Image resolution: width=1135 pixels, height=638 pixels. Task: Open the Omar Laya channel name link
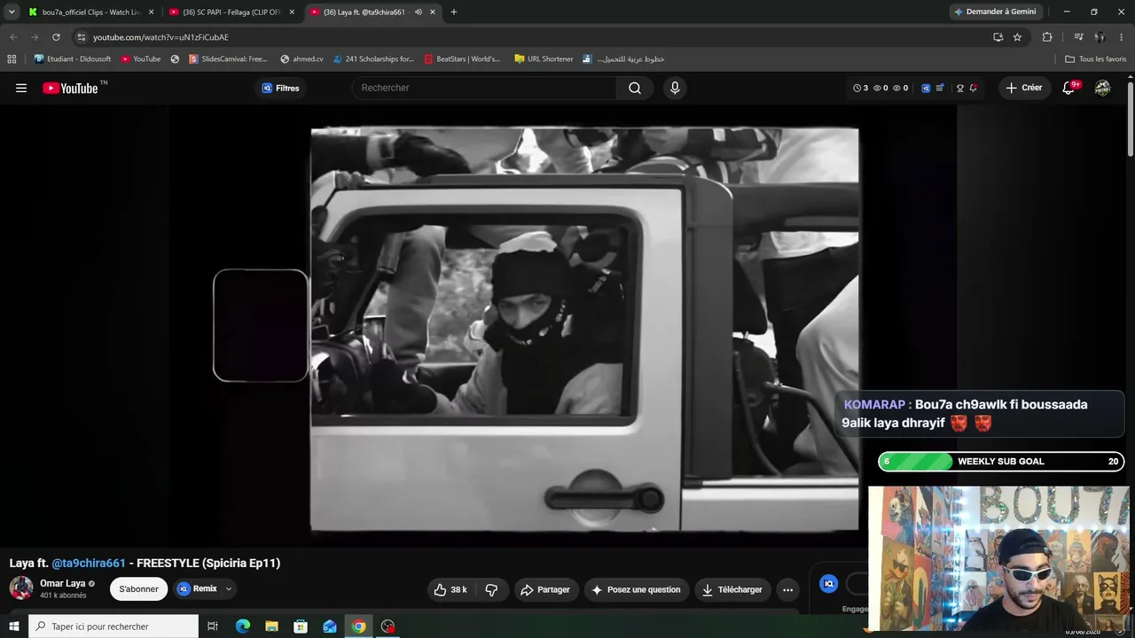point(62,583)
